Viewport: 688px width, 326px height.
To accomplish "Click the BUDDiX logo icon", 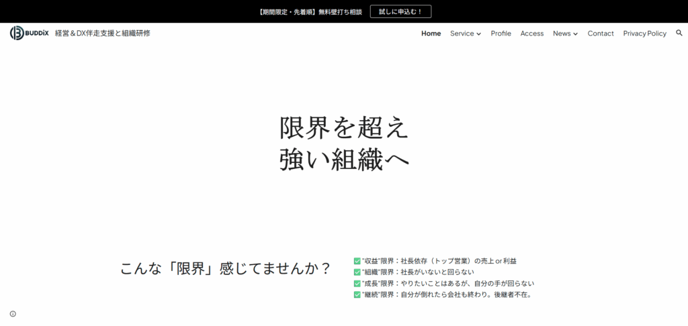I will point(17,33).
